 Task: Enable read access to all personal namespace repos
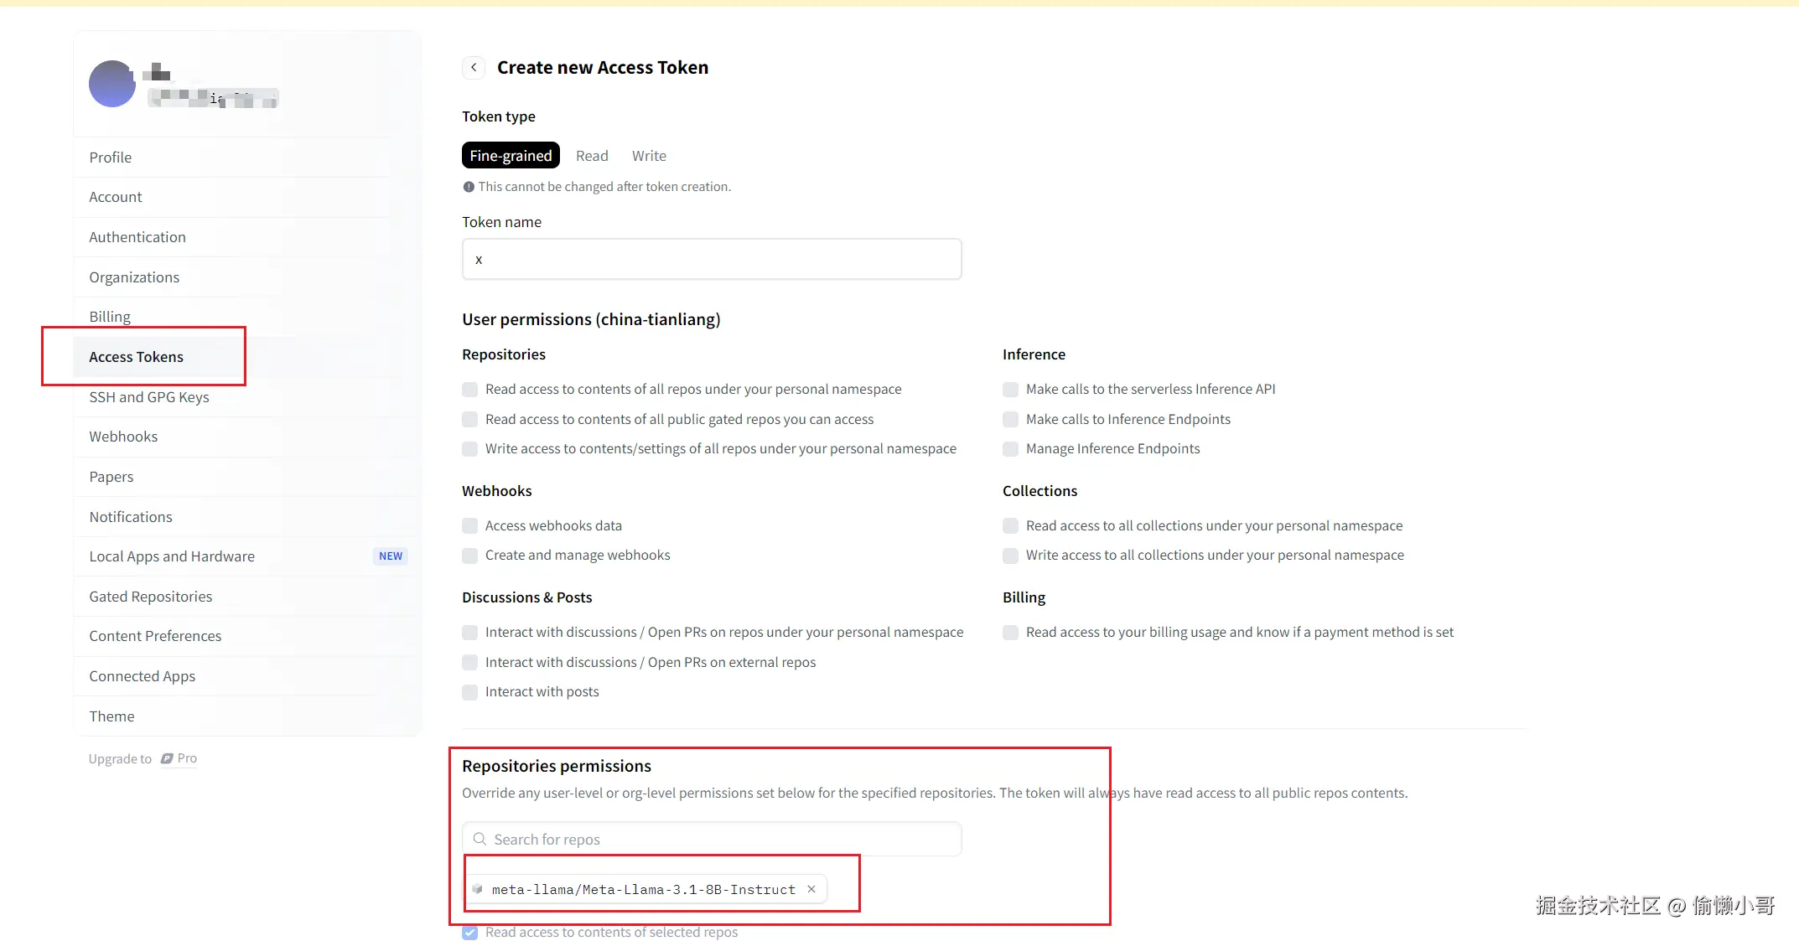pos(470,390)
